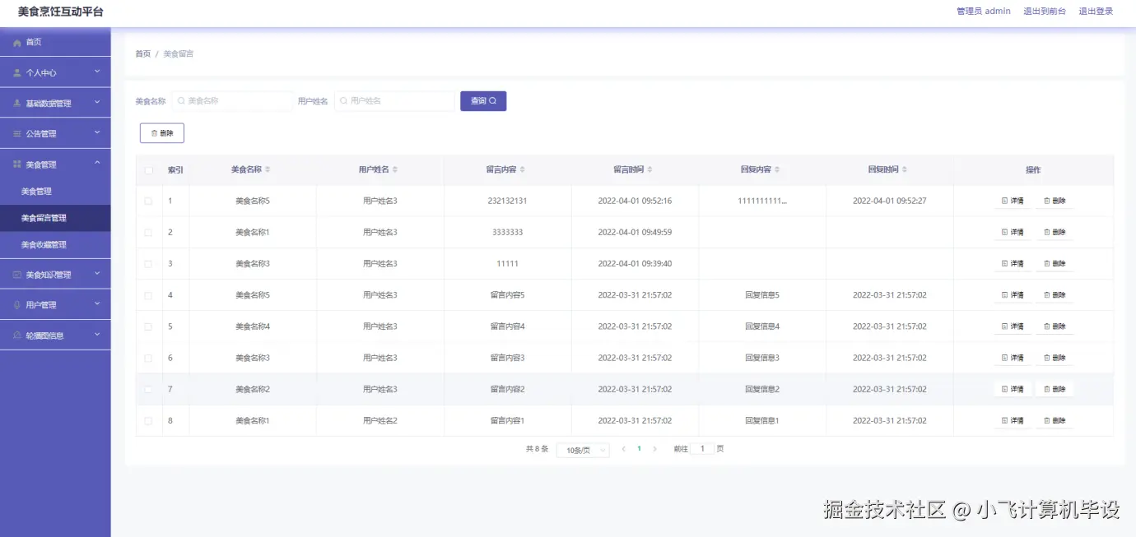The image size is (1136, 537).
Task: Click the search icon in 用户姓名 field
Action: coord(344,101)
